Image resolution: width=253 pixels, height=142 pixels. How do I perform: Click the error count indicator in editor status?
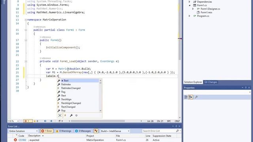[28, 121]
